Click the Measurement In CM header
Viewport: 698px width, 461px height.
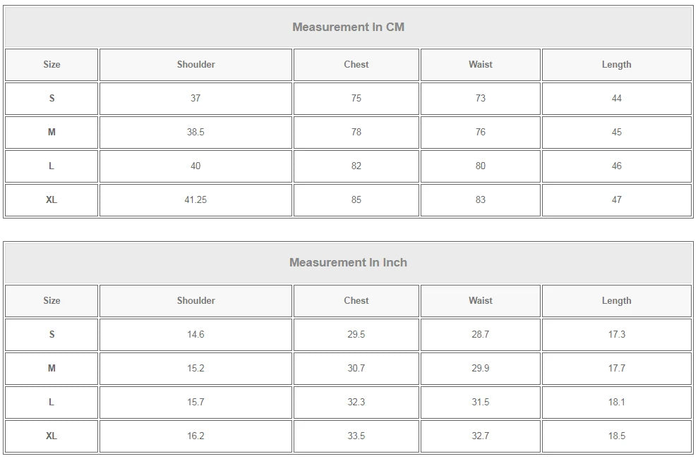click(x=348, y=27)
